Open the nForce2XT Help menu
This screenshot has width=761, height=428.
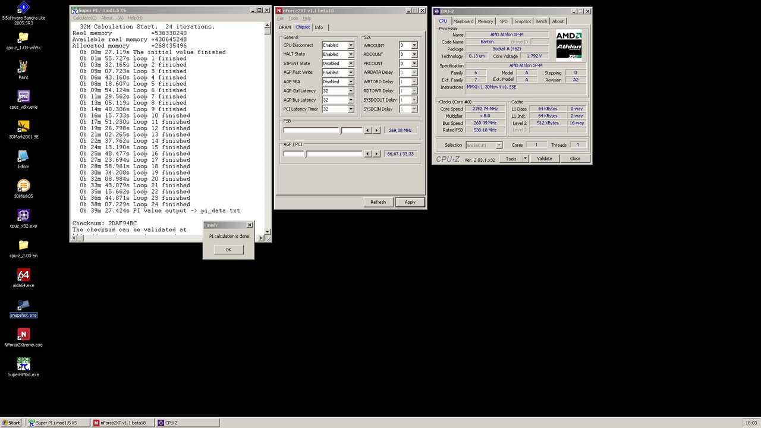tap(307, 18)
